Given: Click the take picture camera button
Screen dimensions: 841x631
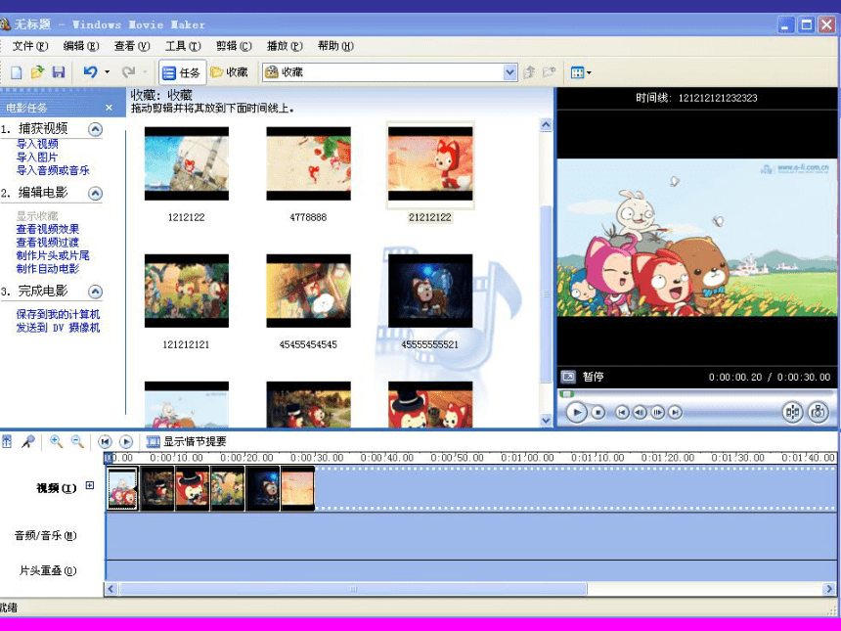Looking at the screenshot, I should pyautogui.click(x=818, y=412).
